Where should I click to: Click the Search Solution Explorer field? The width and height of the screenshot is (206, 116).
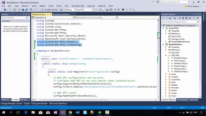click(x=179, y=22)
